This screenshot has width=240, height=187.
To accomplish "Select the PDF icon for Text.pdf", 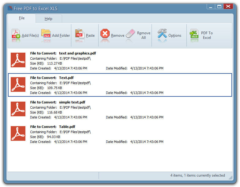I will (x=18, y=84).
